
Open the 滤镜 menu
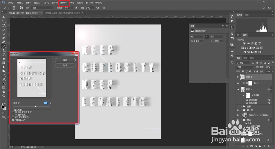pyautogui.click(x=63, y=3)
